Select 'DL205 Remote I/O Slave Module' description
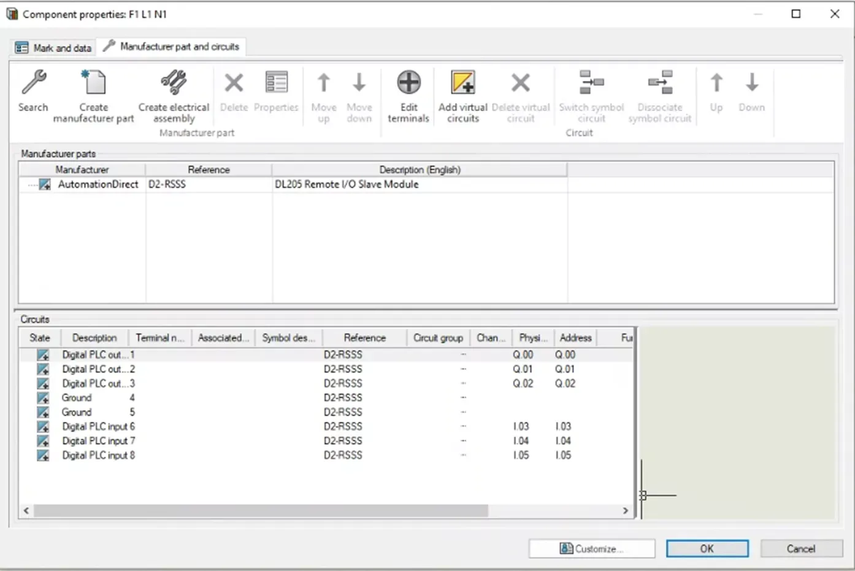 tap(347, 184)
